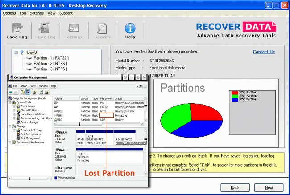Screen dimensions: 290x195
Task: Open the Window menu in Computer Management
Action: pyautogui.click(x=43, y=86)
